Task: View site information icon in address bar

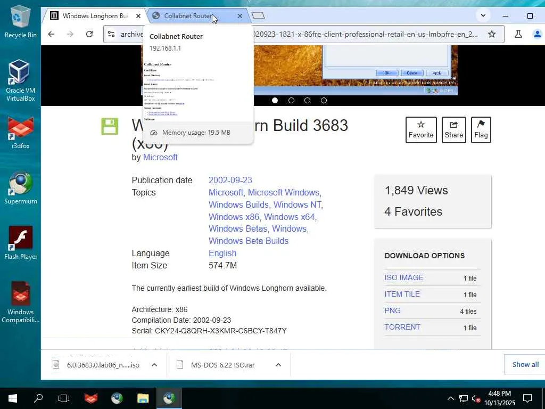Action: (x=111, y=34)
